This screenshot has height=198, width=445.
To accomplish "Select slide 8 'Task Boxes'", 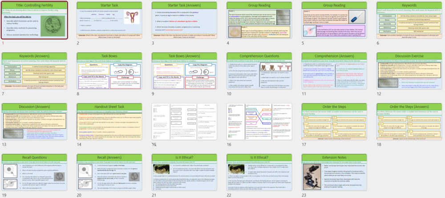I will tap(109, 71).
